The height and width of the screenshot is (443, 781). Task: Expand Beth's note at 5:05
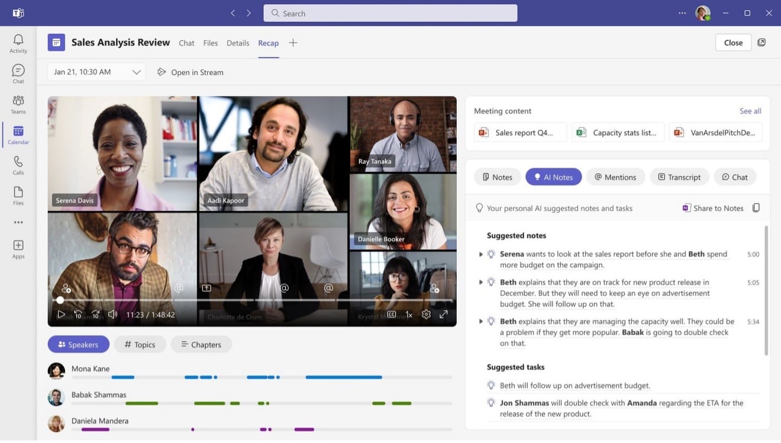tap(481, 283)
